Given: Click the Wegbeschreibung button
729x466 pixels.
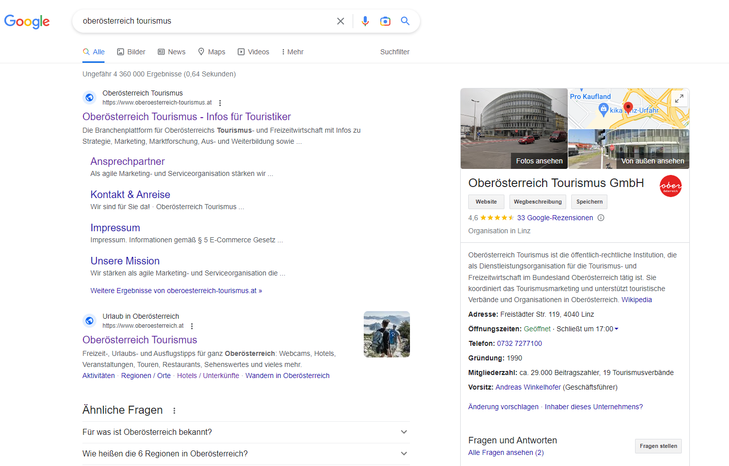Looking at the screenshot, I should pyautogui.click(x=538, y=202).
